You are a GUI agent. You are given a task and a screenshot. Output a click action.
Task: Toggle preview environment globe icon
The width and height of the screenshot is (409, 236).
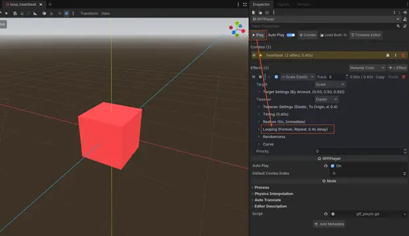click(66, 14)
